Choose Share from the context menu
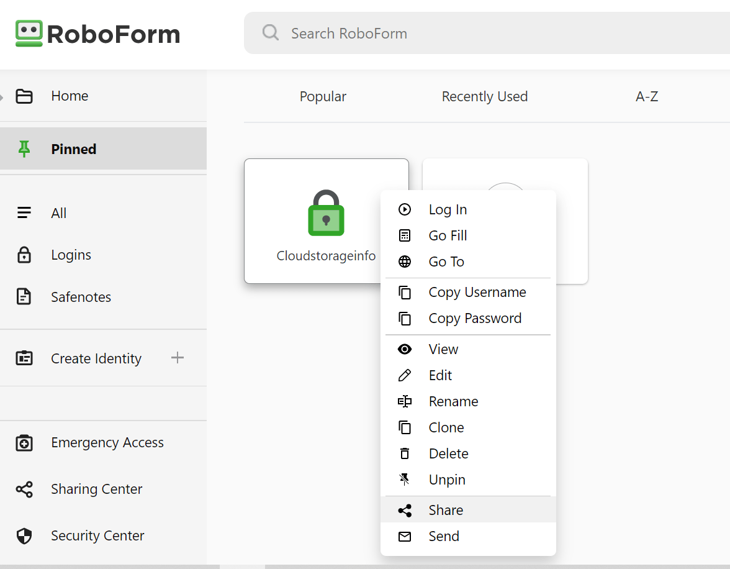Image resolution: width=730 pixels, height=569 pixels. pos(445,510)
